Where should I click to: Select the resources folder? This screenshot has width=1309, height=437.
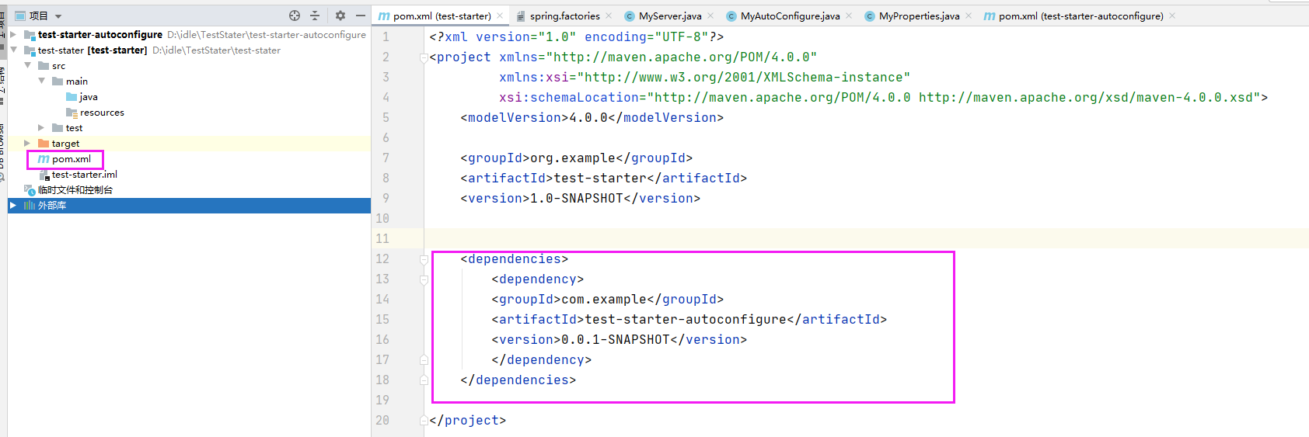pyautogui.click(x=102, y=113)
